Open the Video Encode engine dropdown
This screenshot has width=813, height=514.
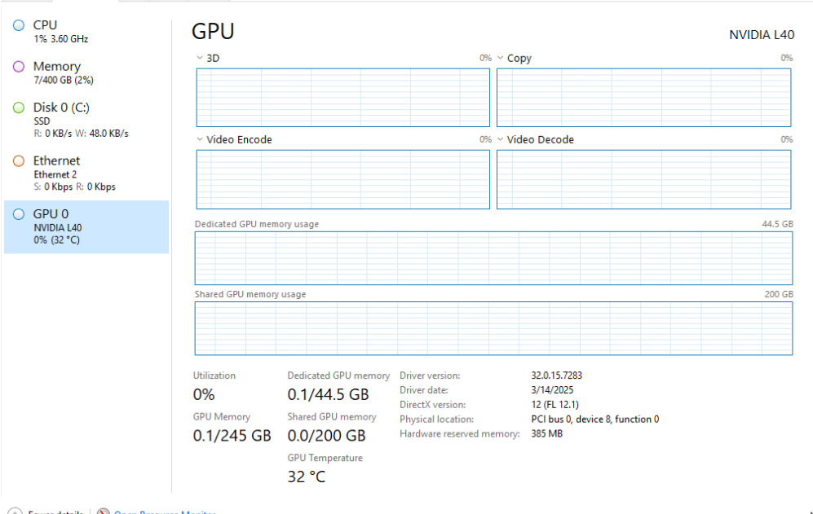pyautogui.click(x=200, y=140)
